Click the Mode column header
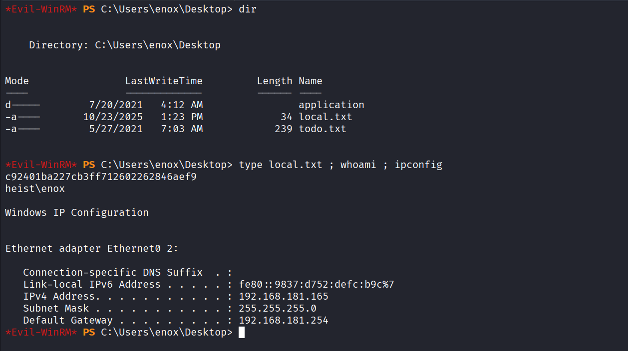The height and width of the screenshot is (351, 628). [x=17, y=81]
